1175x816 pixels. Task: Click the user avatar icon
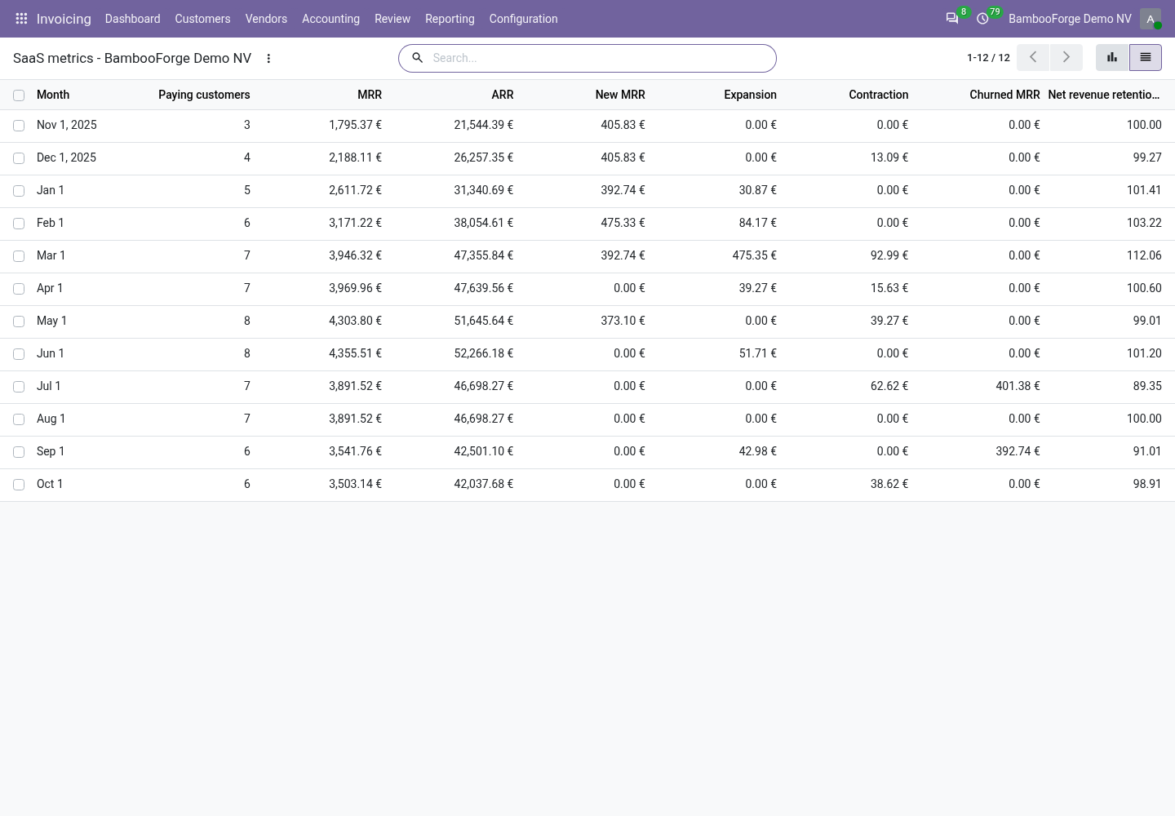1151,18
